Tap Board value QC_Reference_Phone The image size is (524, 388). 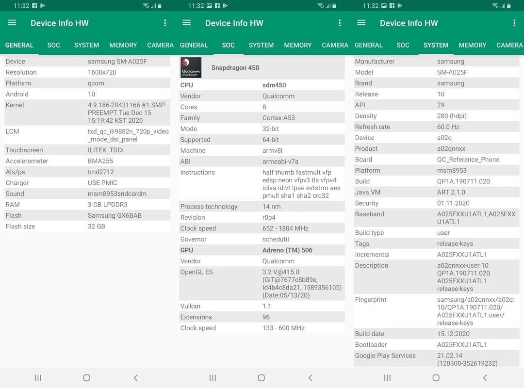468,160
